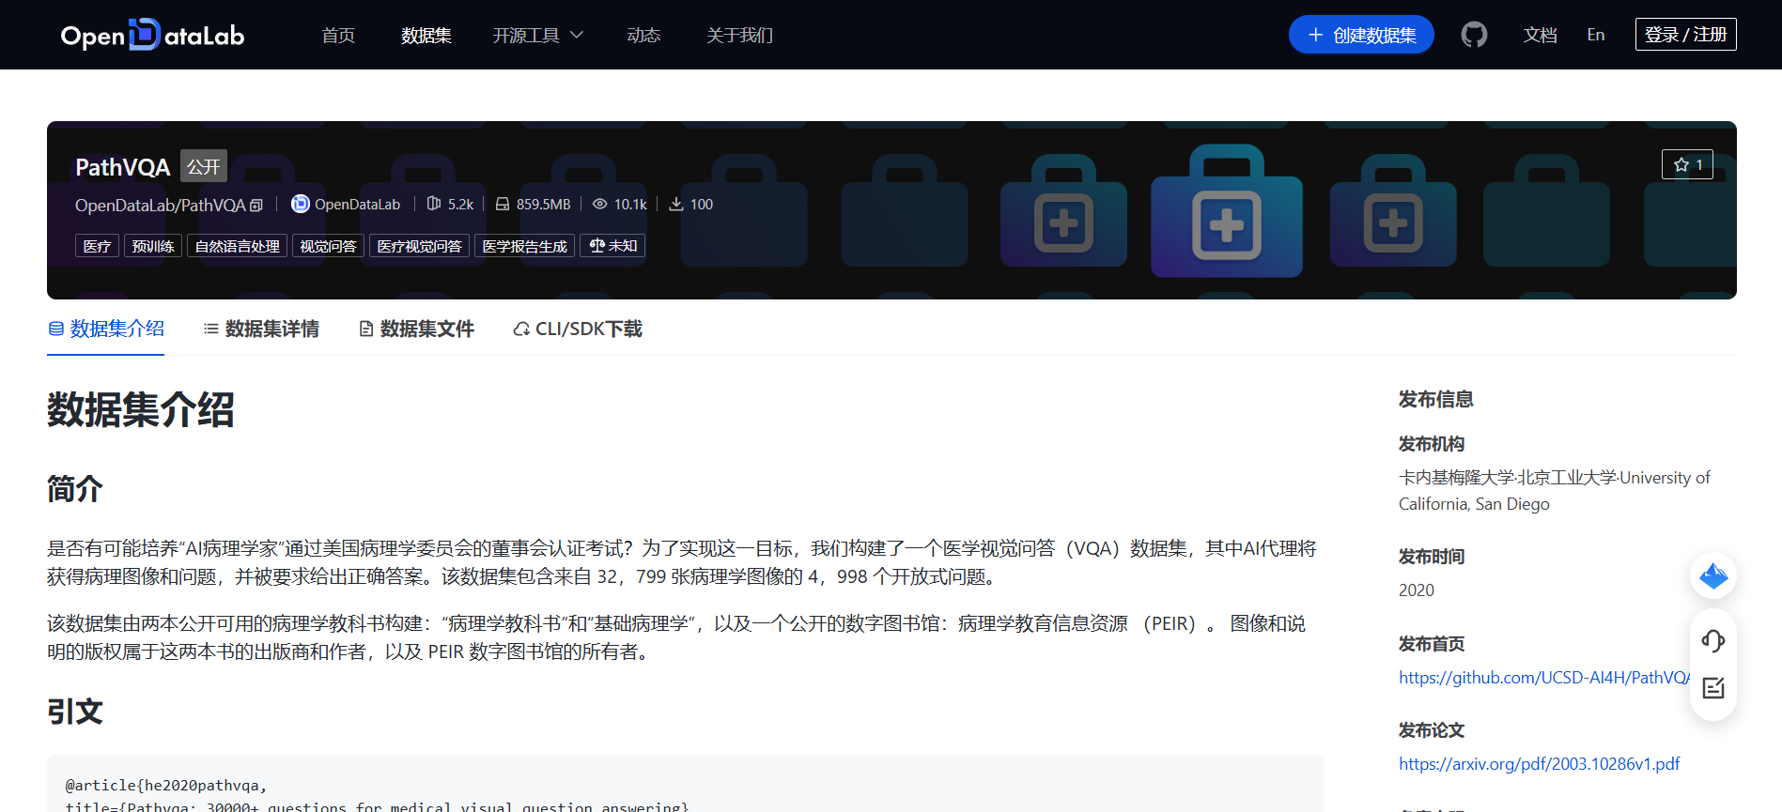Open 关于我们 in the navigation bar
The height and width of the screenshot is (812, 1782).
(740, 35)
